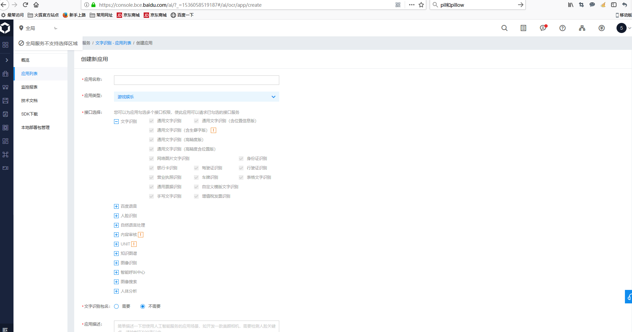
Task: Toggle 表格文字识别 checkbox
Action: 241,177
